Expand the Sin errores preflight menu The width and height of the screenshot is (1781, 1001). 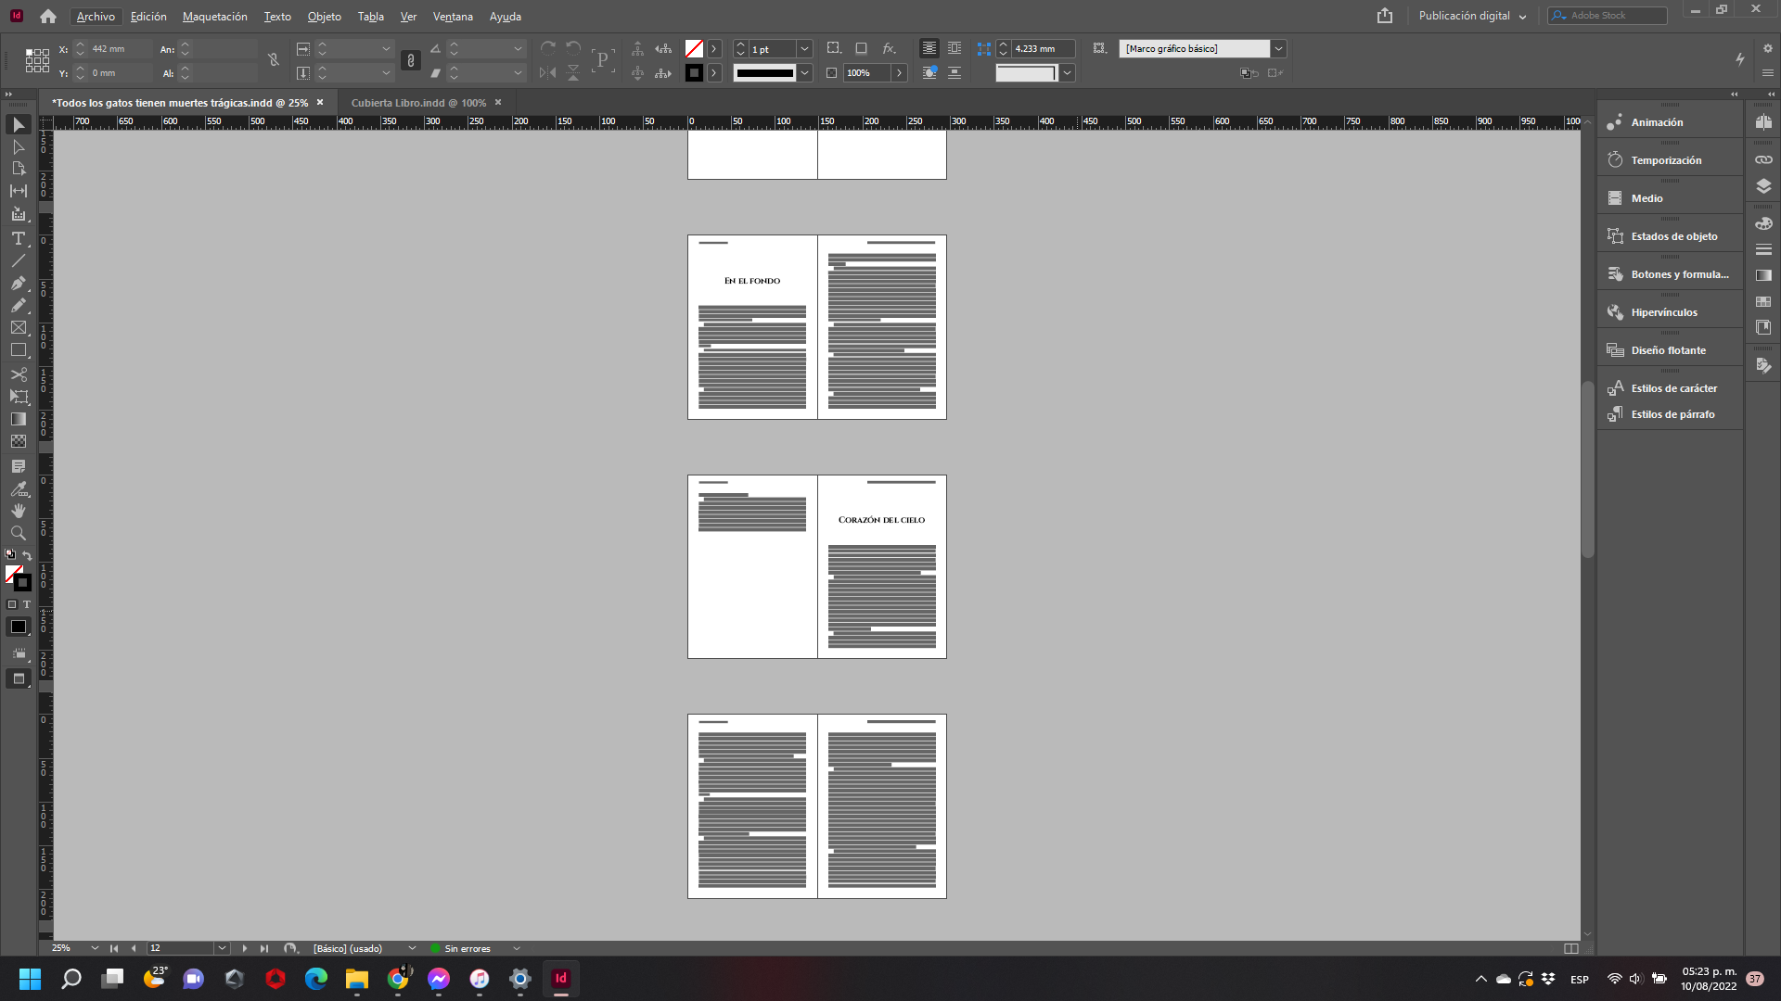point(517,948)
